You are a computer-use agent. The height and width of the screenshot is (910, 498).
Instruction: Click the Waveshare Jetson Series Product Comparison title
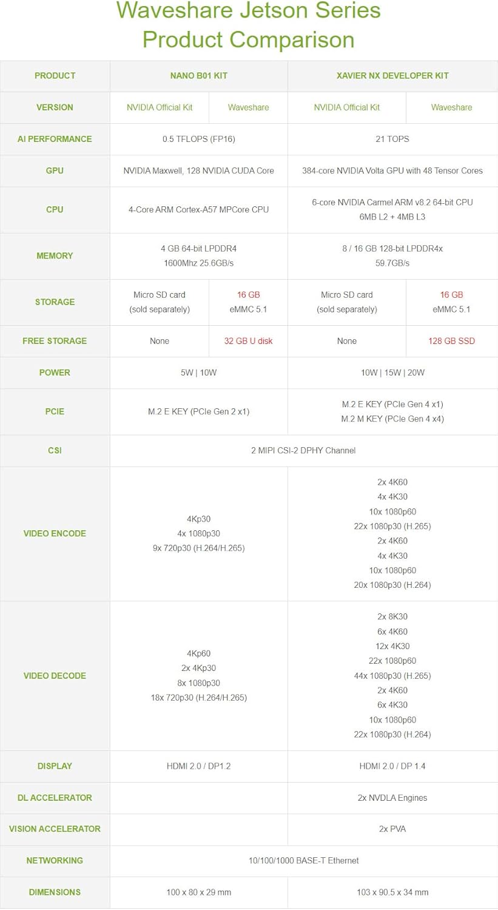(249, 25)
